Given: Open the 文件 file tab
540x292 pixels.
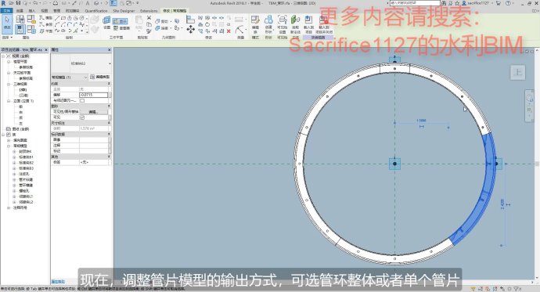Looking at the screenshot, I should click(6, 11).
